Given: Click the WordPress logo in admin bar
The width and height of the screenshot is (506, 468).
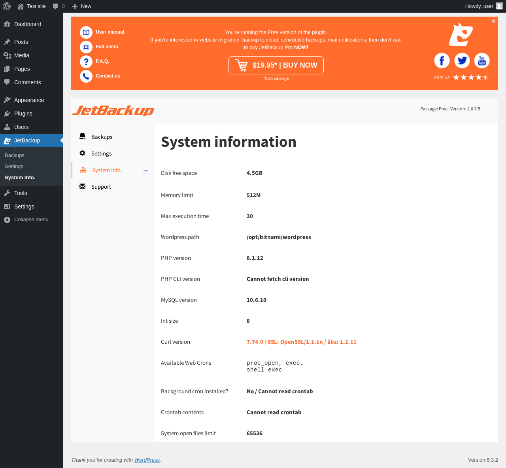Looking at the screenshot, I should 7,6.
